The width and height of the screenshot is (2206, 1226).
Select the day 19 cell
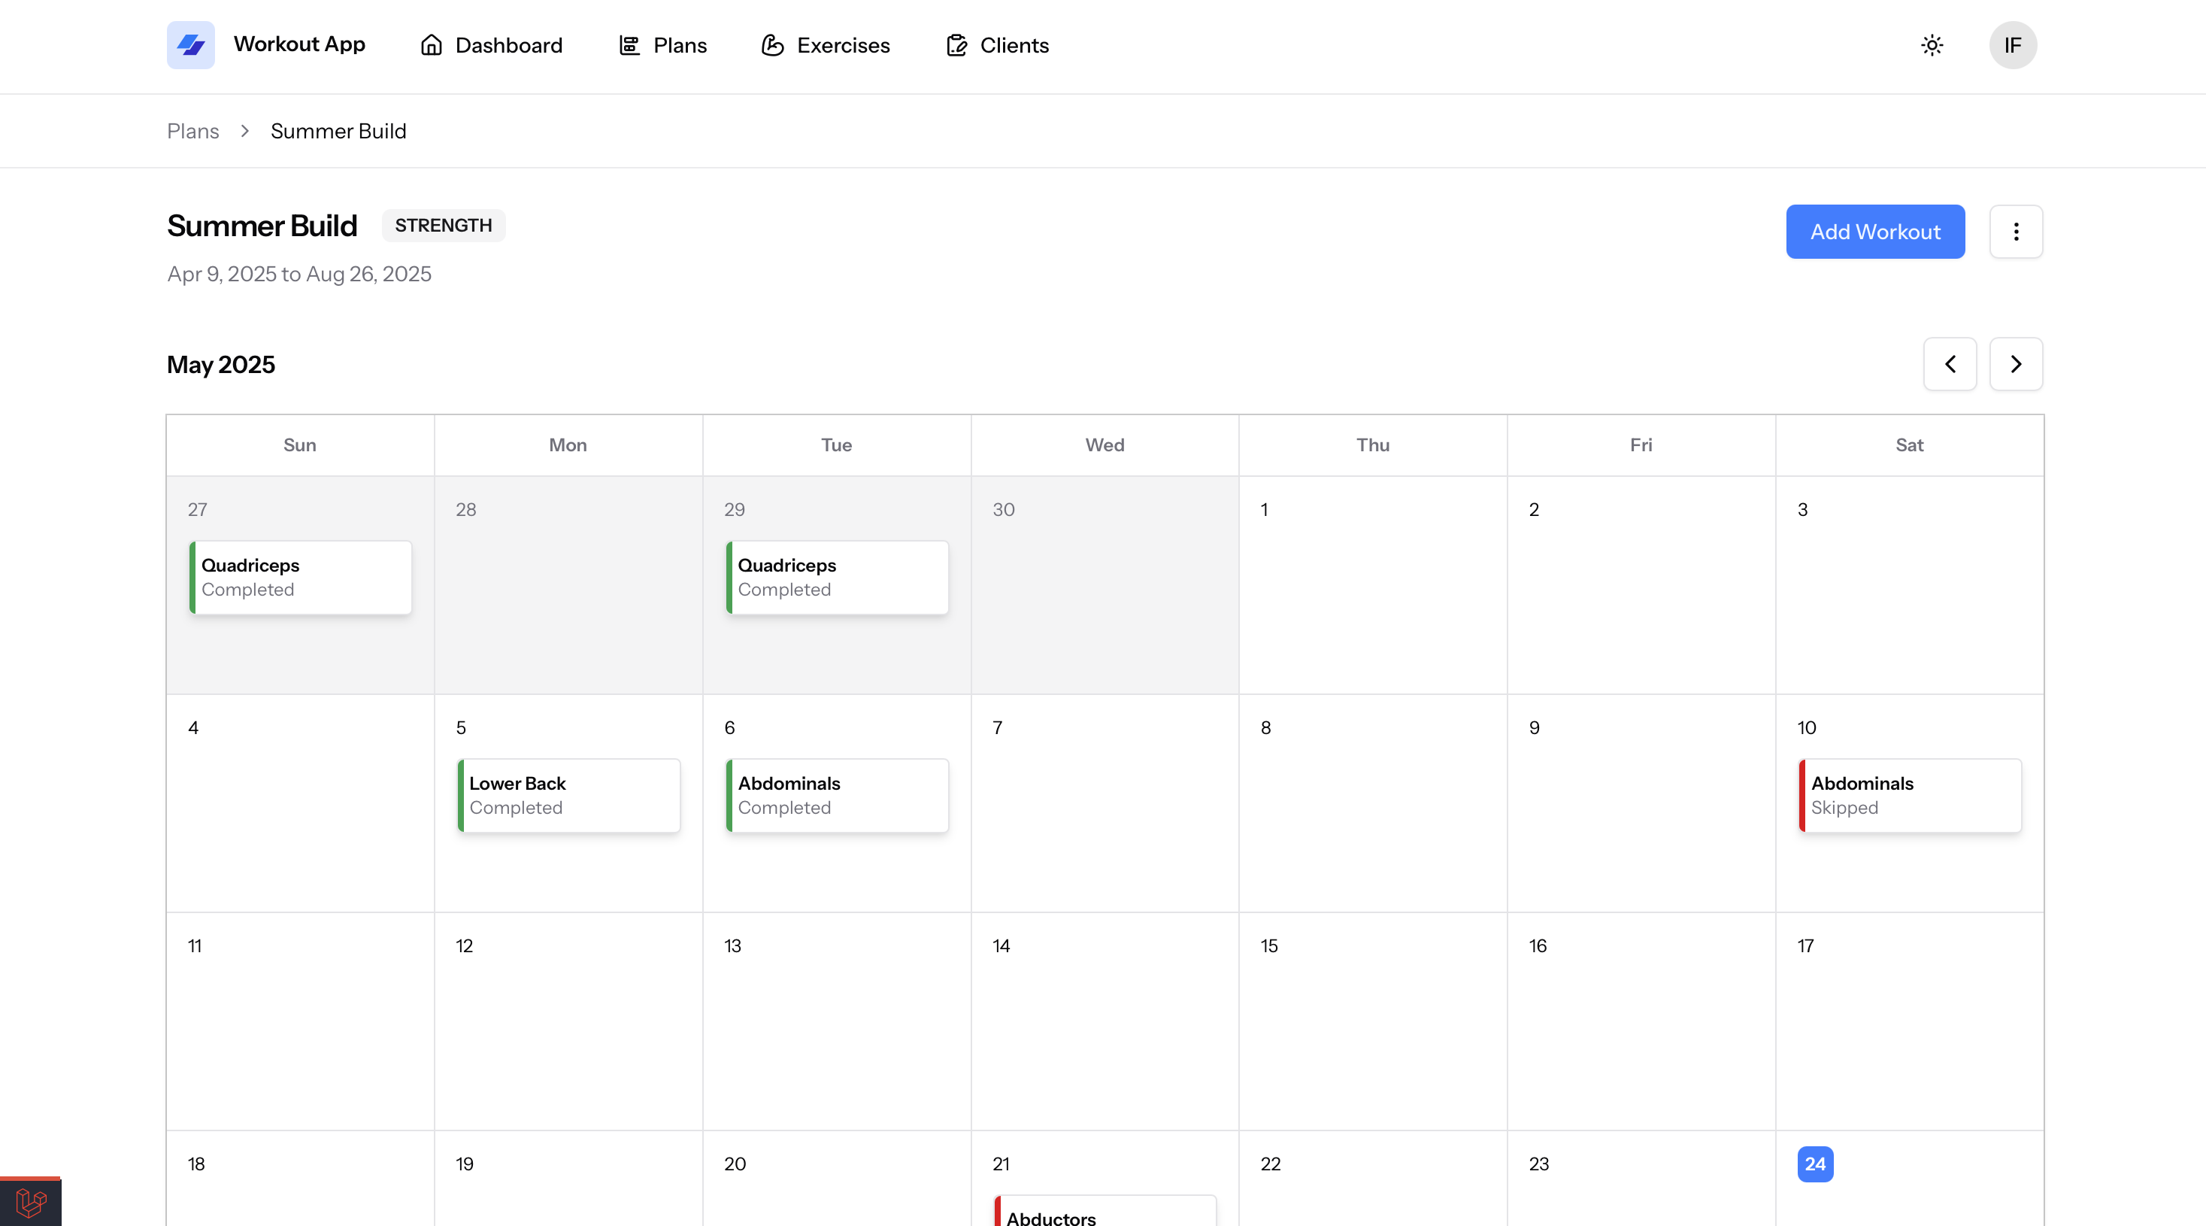pos(568,1179)
